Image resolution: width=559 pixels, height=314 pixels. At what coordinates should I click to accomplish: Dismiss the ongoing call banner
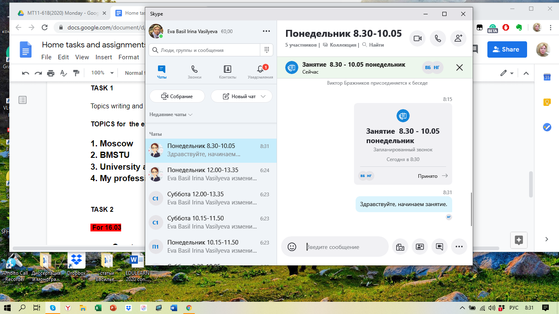[x=459, y=68]
